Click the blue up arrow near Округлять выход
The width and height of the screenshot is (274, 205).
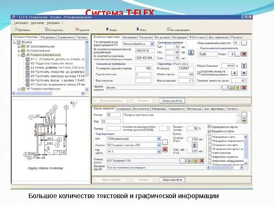pos(244,73)
